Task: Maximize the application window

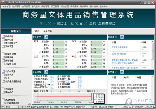Action: click(149, 2)
